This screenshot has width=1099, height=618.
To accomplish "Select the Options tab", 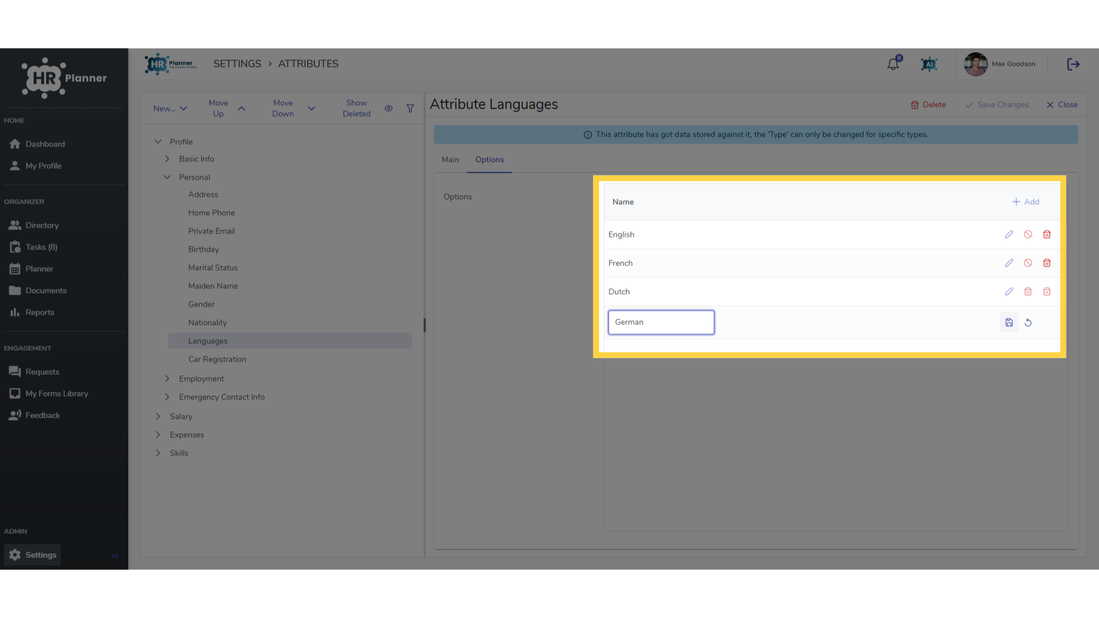I will pyautogui.click(x=489, y=160).
